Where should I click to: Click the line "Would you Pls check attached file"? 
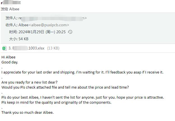click(65, 87)
